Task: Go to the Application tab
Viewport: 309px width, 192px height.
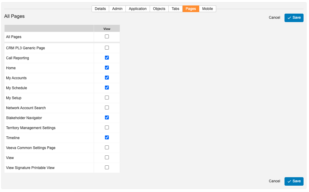Action: pyautogui.click(x=138, y=9)
